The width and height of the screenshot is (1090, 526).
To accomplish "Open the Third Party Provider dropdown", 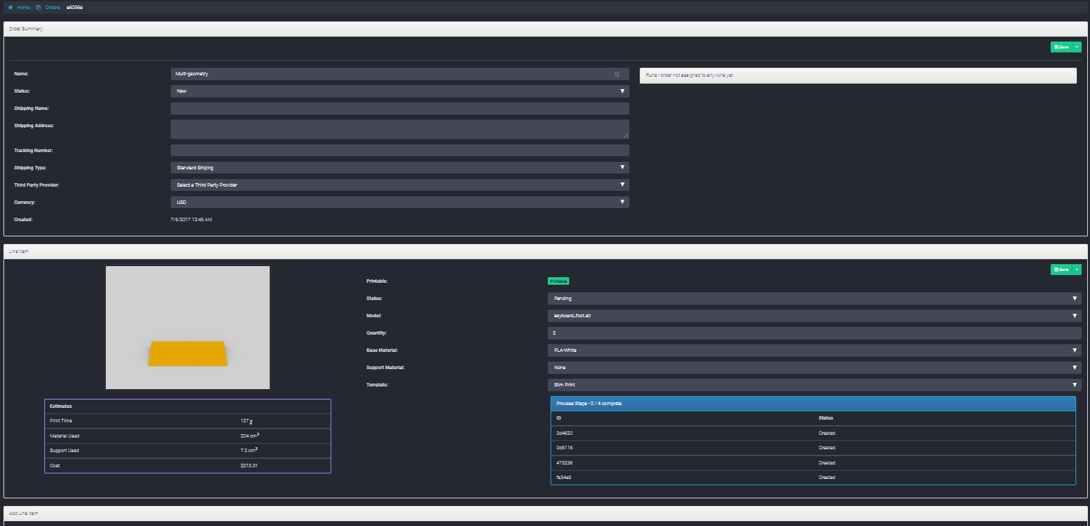I will click(400, 185).
